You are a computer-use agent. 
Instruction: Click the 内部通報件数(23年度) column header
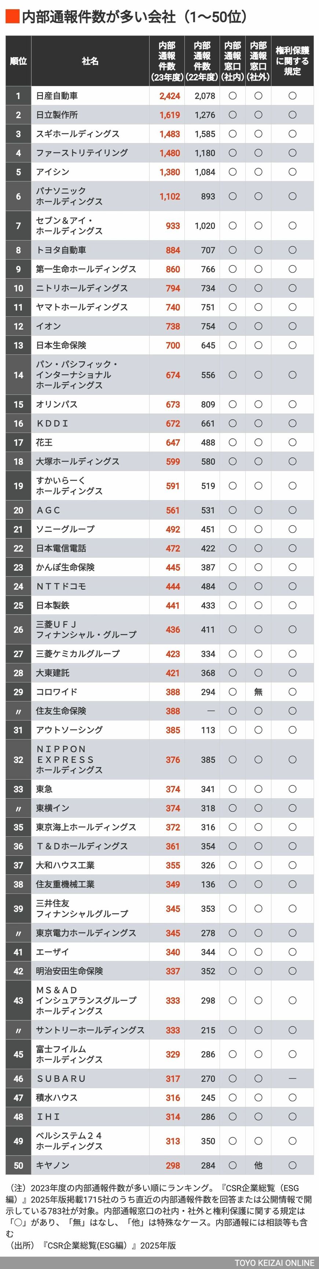tap(167, 61)
